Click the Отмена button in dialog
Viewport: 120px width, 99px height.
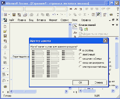click(99, 83)
